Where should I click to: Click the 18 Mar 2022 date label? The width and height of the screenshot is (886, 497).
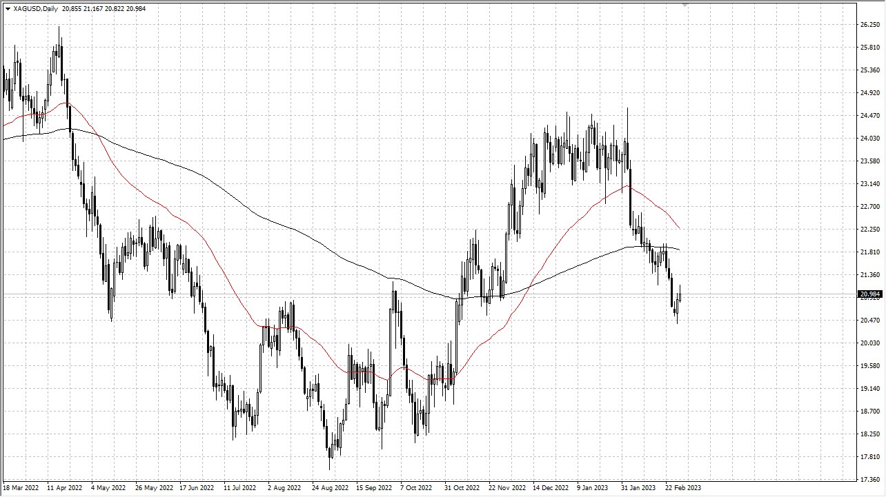(21, 487)
